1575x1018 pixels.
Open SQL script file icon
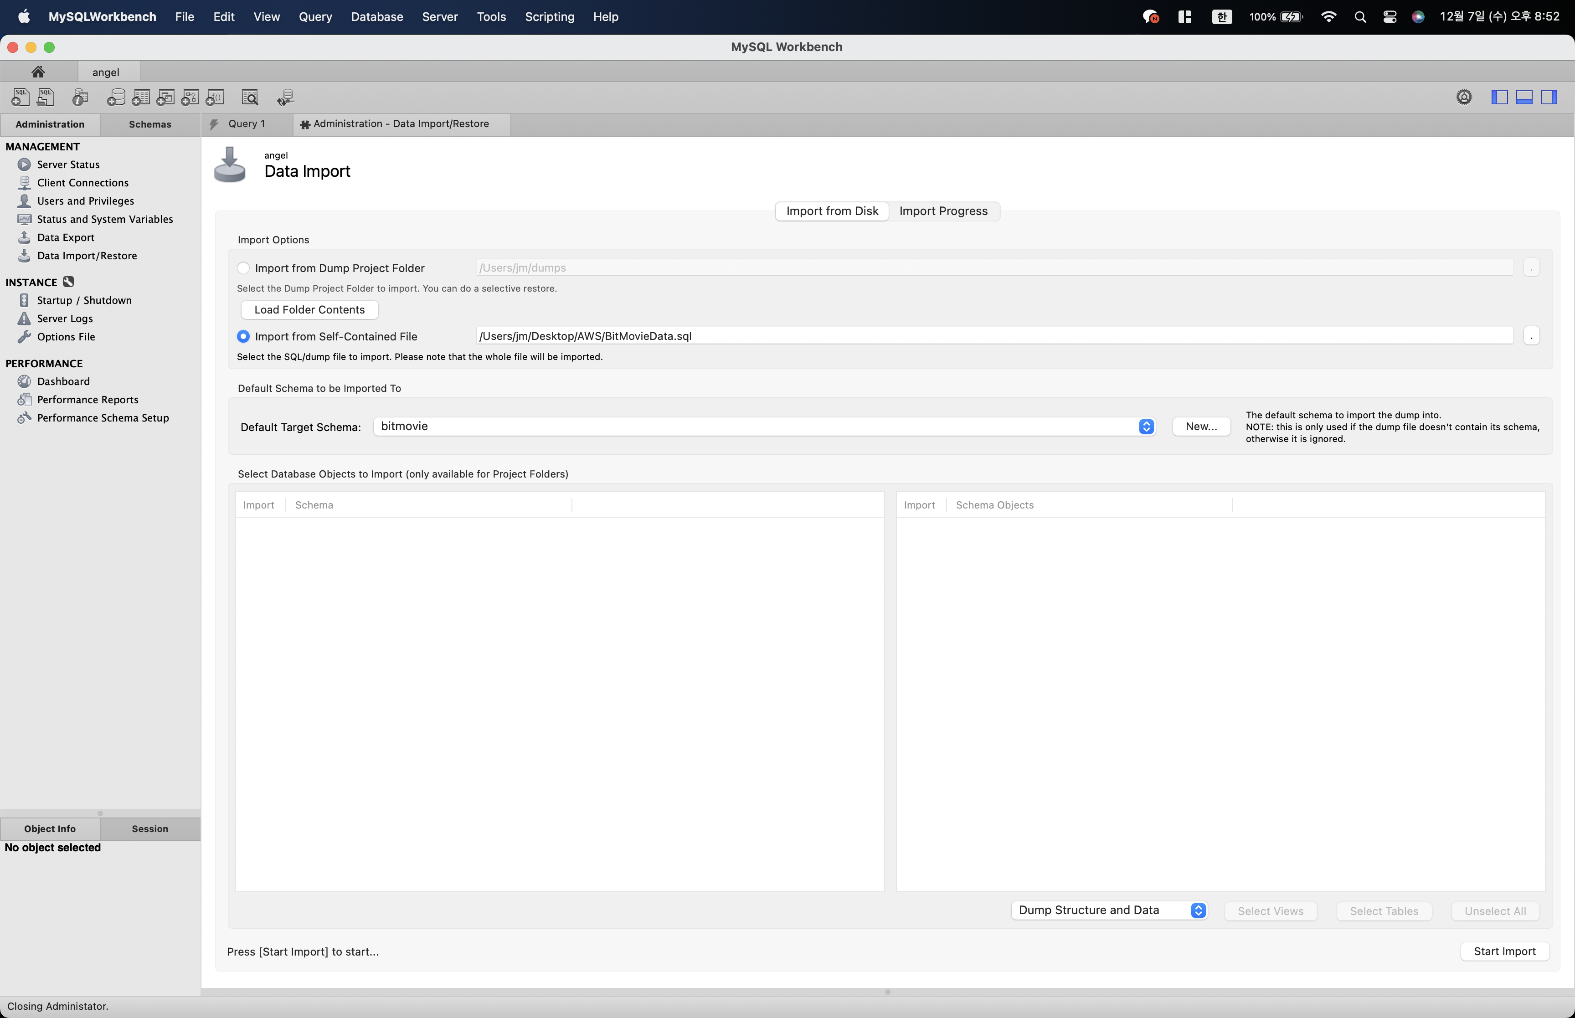[46, 97]
